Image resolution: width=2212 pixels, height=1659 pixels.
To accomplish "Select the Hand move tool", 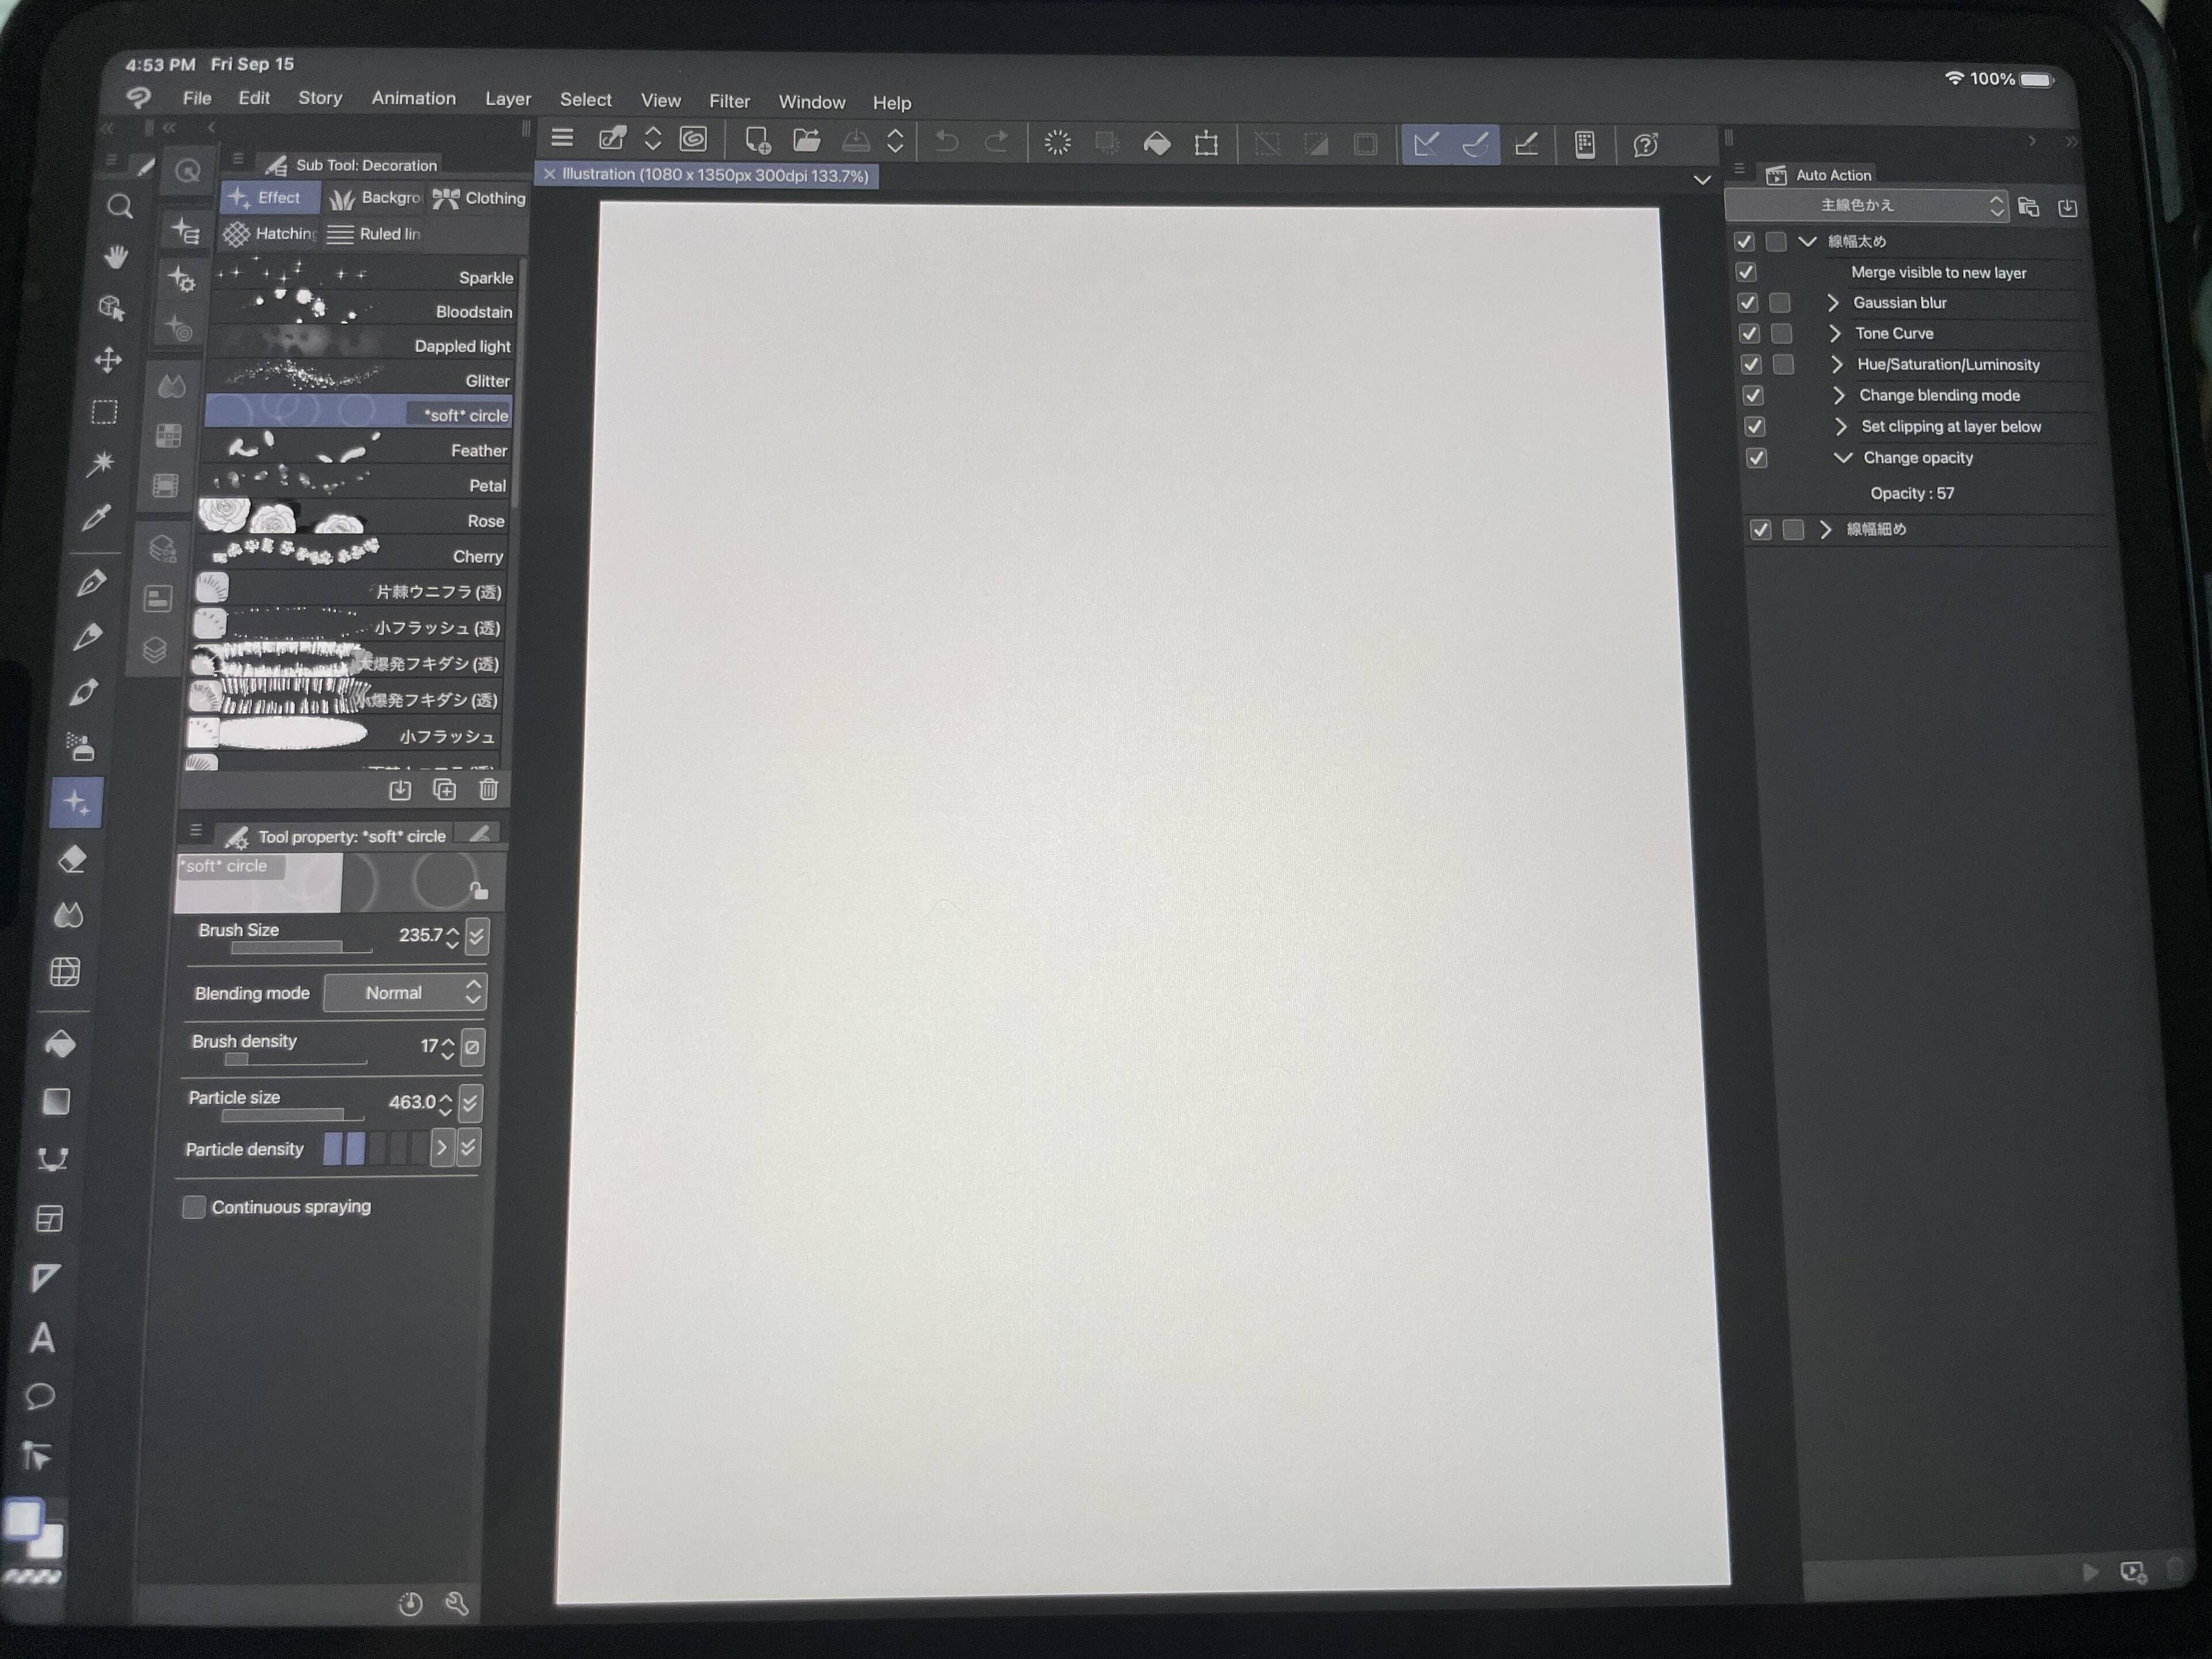I will point(116,257).
